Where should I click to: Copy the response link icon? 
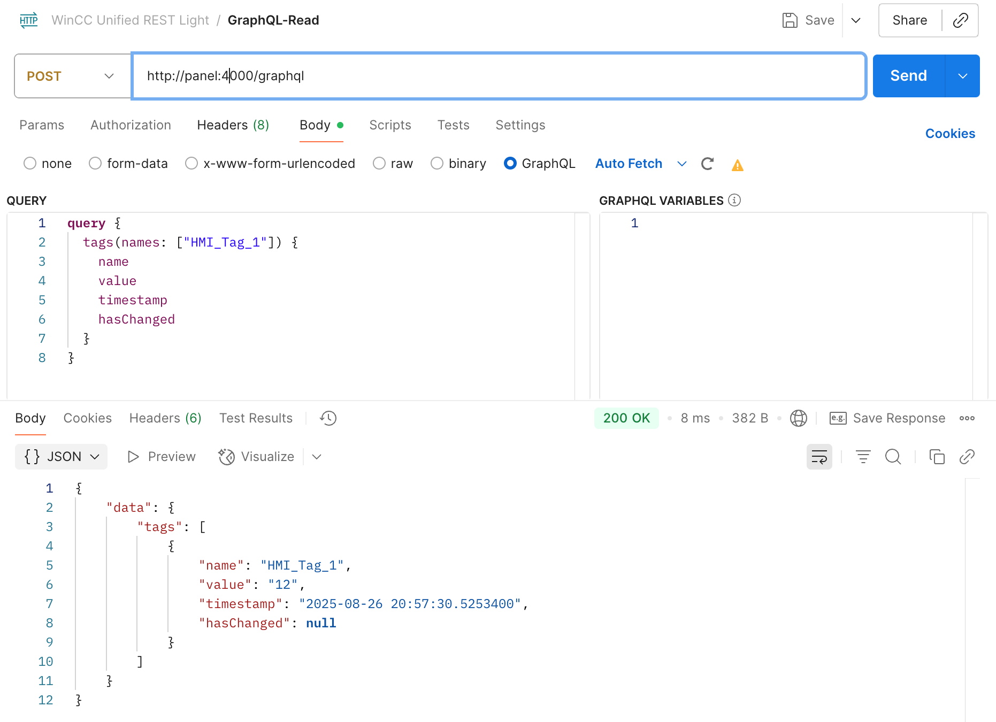coord(967,457)
